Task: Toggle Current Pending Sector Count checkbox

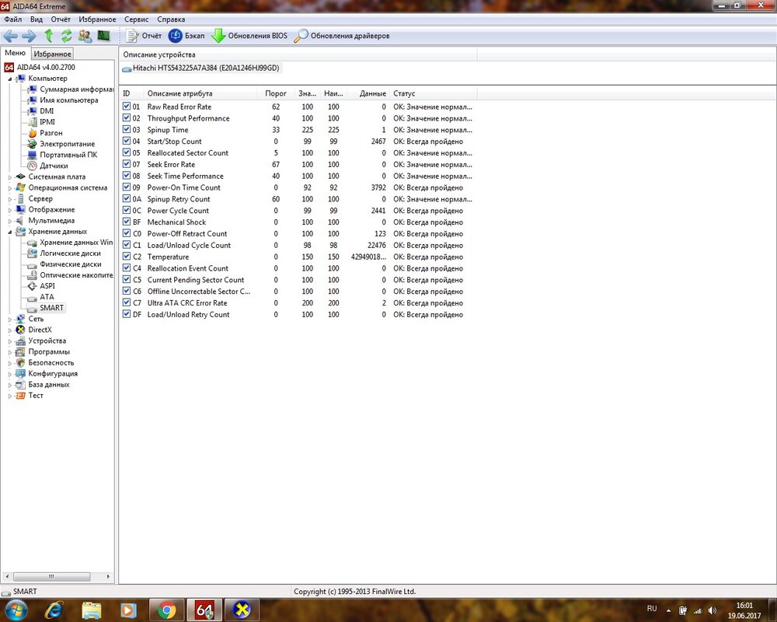Action: [127, 279]
